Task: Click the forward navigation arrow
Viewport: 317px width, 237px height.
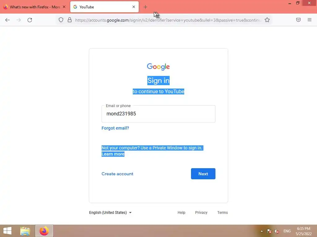Action: [x=19, y=20]
